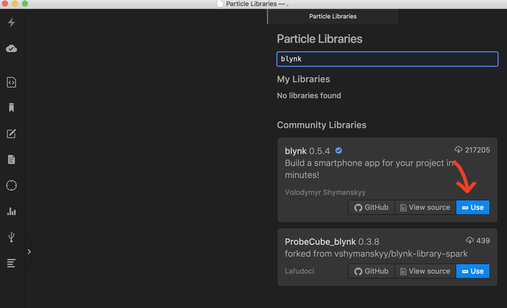Click the file icon in window title bar
This screenshot has height=308, width=507.
point(220,4)
